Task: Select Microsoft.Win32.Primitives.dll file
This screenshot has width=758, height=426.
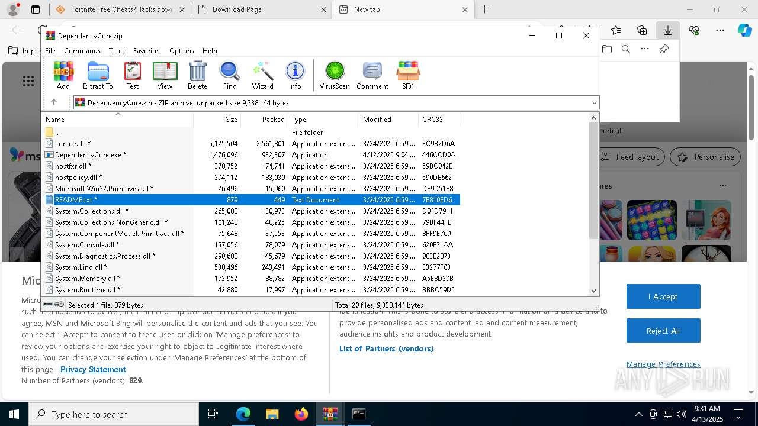Action: (252, 188)
